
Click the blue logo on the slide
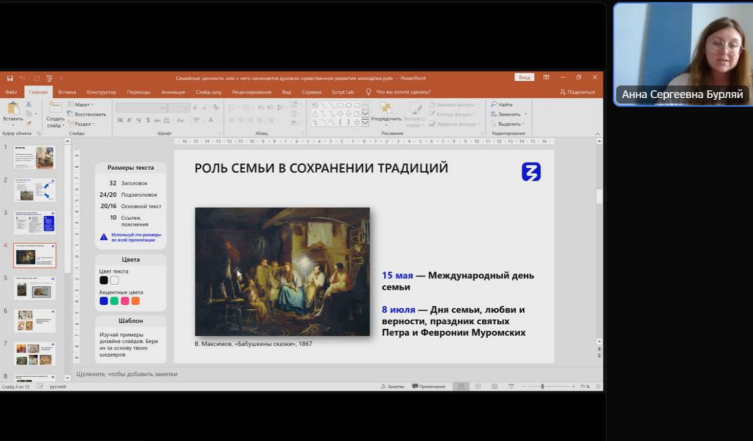click(531, 172)
